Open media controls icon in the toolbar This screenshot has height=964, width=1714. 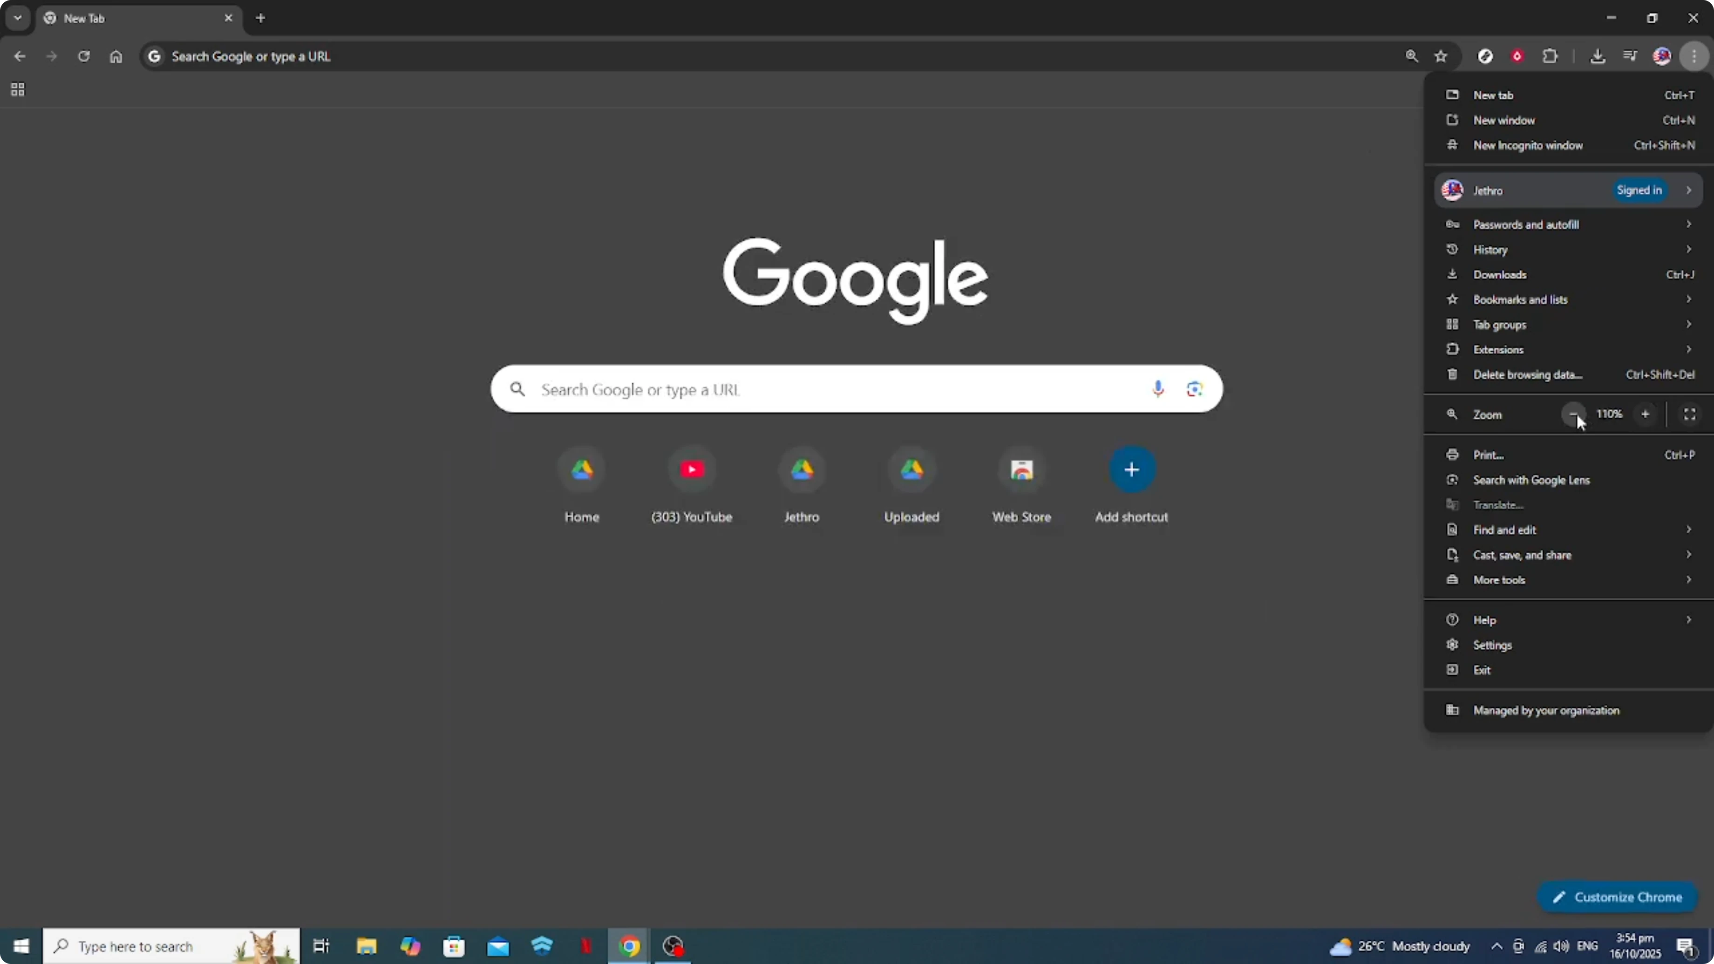[1630, 56]
